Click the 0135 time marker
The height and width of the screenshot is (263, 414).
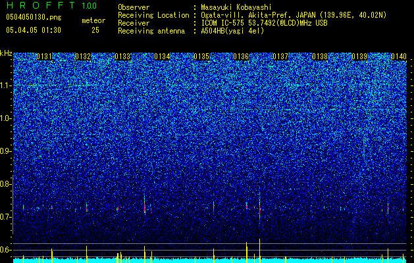coord(201,57)
